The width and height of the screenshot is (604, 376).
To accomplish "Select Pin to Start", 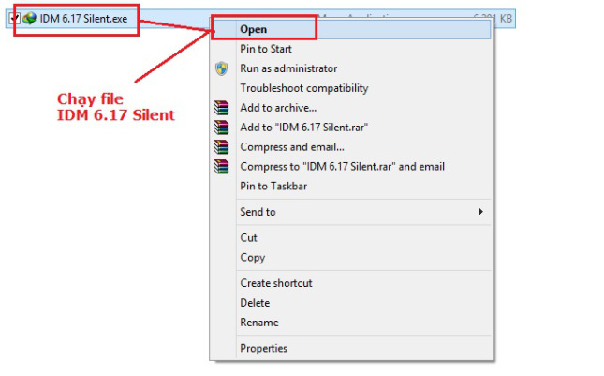I will pos(266,49).
